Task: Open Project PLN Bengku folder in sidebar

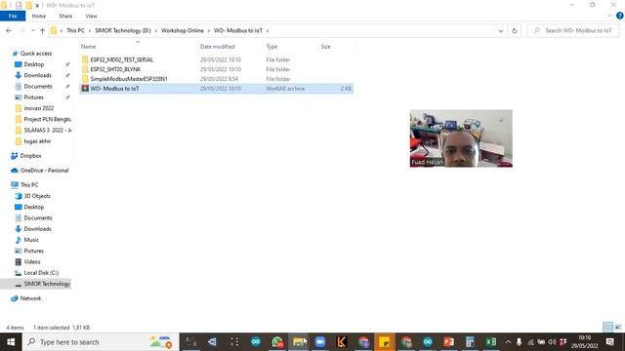Action: [47, 119]
